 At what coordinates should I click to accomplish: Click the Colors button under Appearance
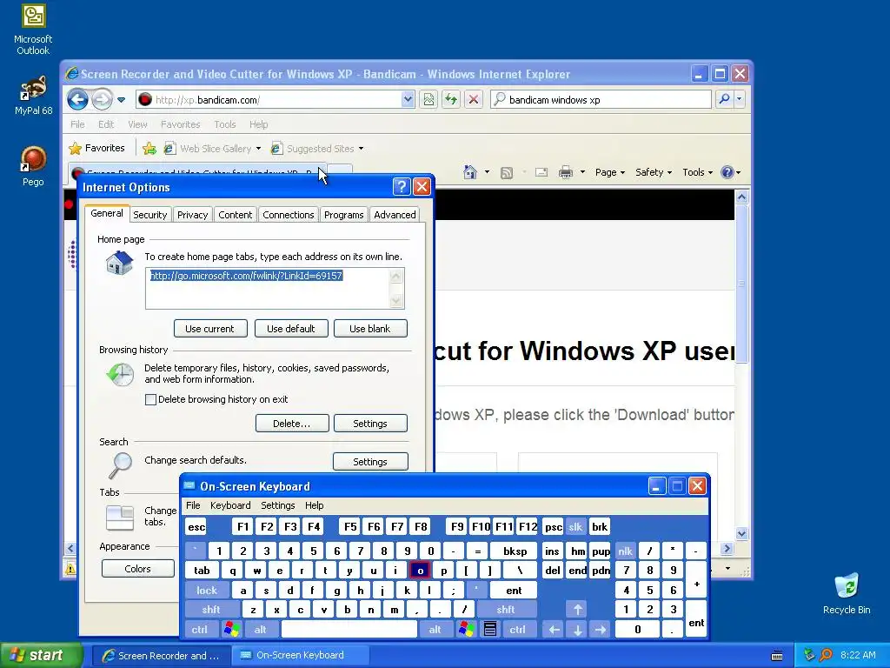(x=138, y=569)
